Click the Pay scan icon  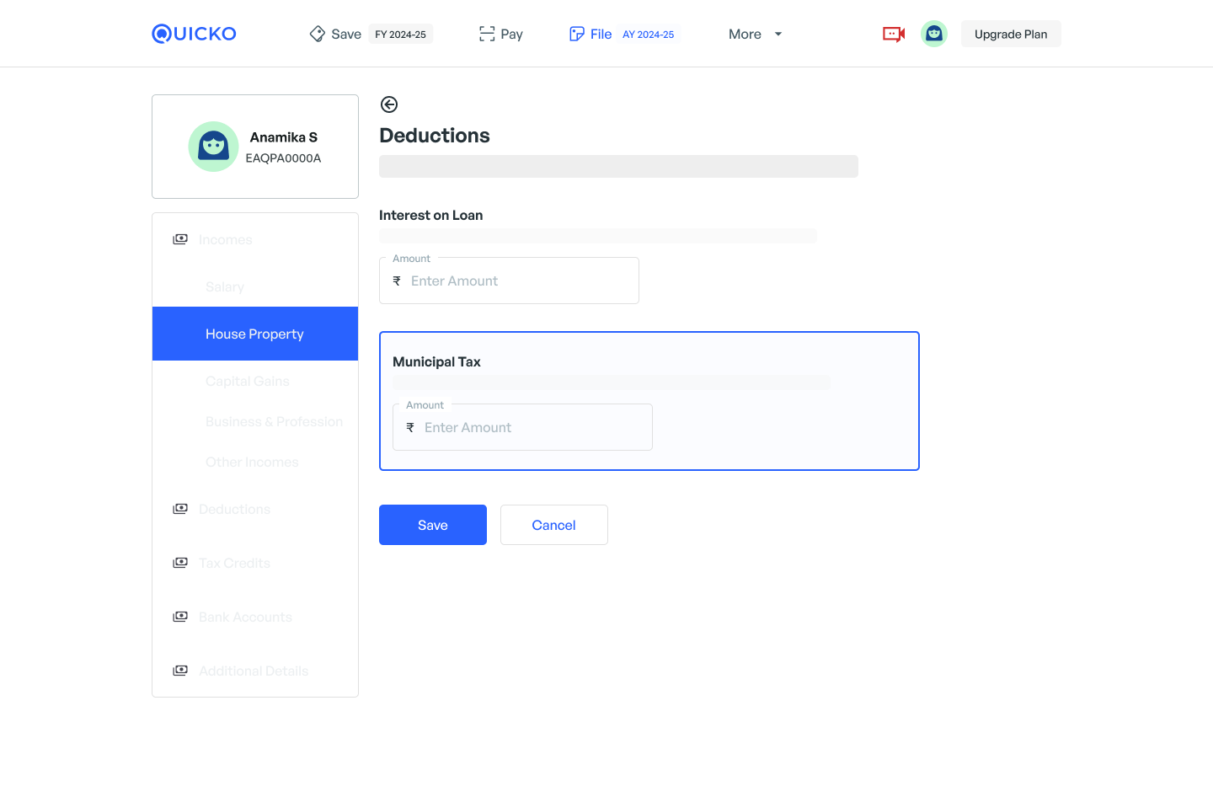point(487,34)
